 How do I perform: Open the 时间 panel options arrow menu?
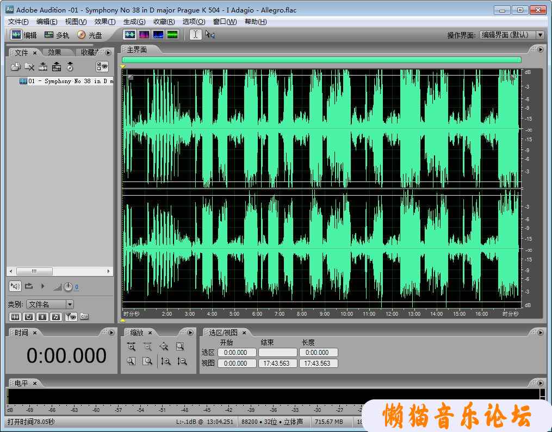[x=111, y=333]
